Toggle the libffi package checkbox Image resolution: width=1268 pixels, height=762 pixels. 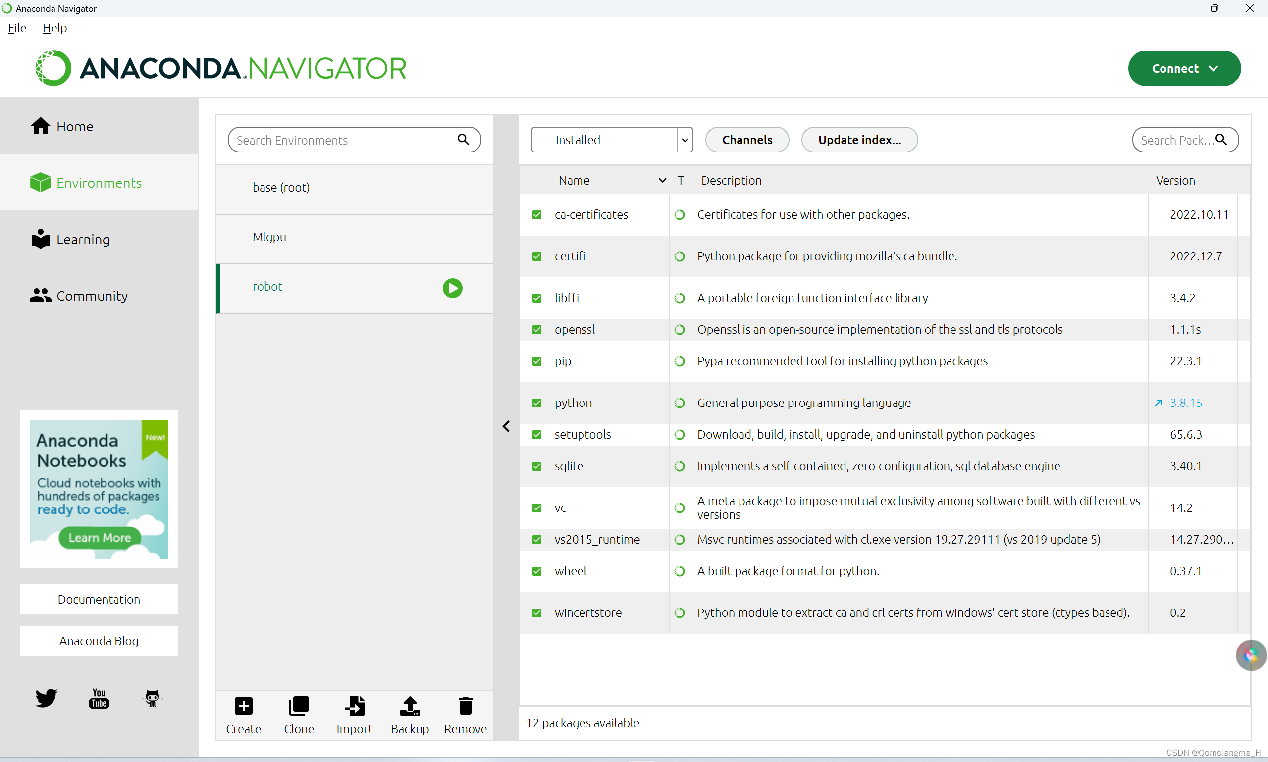tap(537, 298)
